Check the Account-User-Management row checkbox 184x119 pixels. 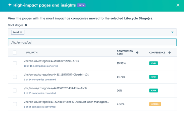(15, 104)
